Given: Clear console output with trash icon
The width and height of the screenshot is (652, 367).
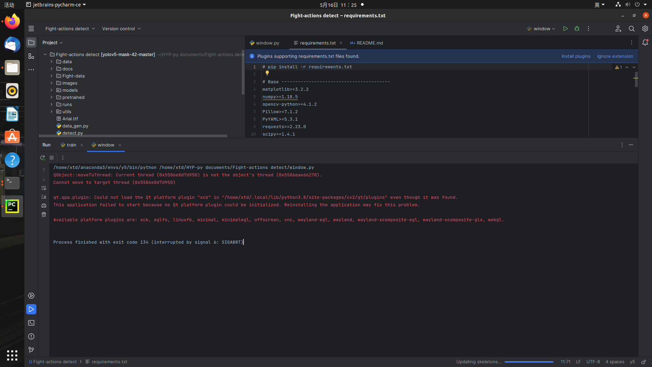Looking at the screenshot, I should point(44,214).
